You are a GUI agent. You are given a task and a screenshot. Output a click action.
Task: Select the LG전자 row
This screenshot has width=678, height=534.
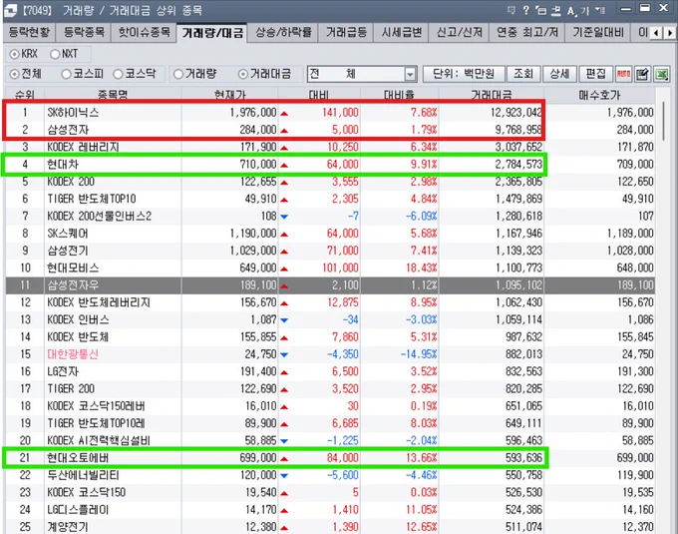coord(330,371)
